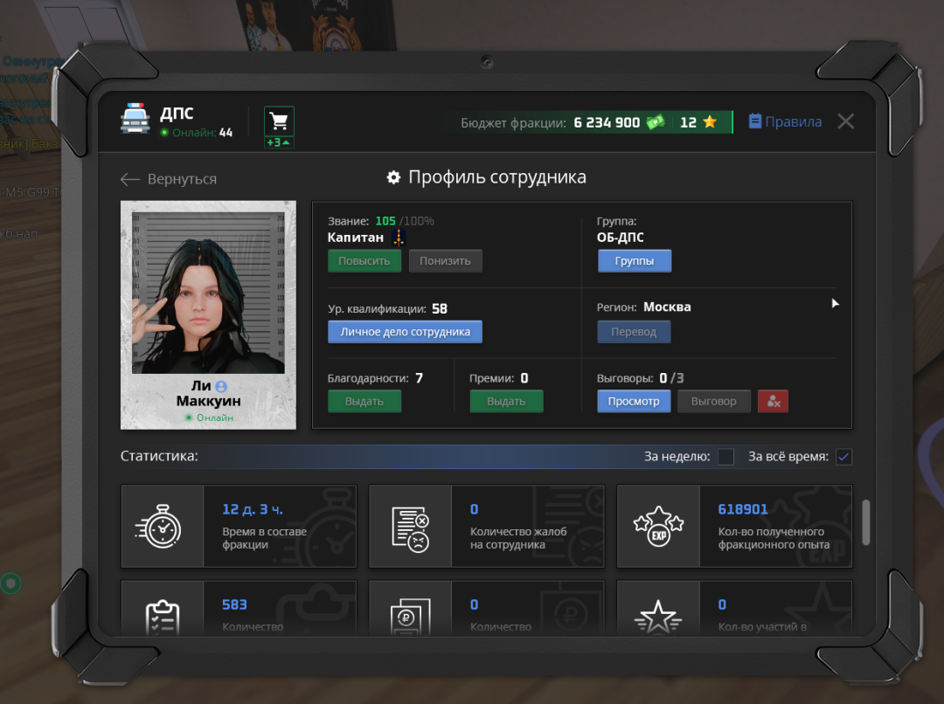Click the ОБ-ДПС group name
This screenshot has height=704, width=944.
point(620,238)
